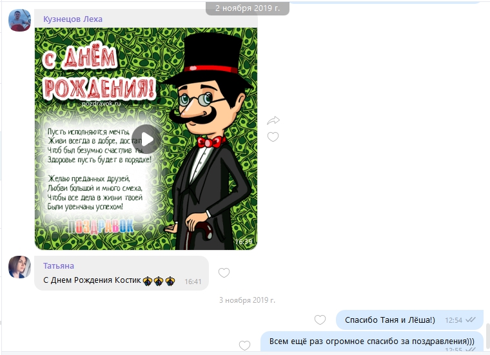490x355 pixels.
Task: Like the 'Спасибо Таня и Лёша!)' message
Action: click(x=320, y=320)
